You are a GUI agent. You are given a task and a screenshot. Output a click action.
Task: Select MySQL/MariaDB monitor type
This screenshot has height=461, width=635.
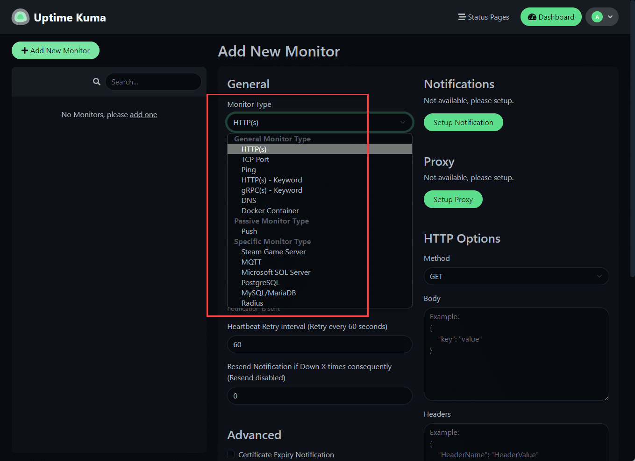coord(320,293)
